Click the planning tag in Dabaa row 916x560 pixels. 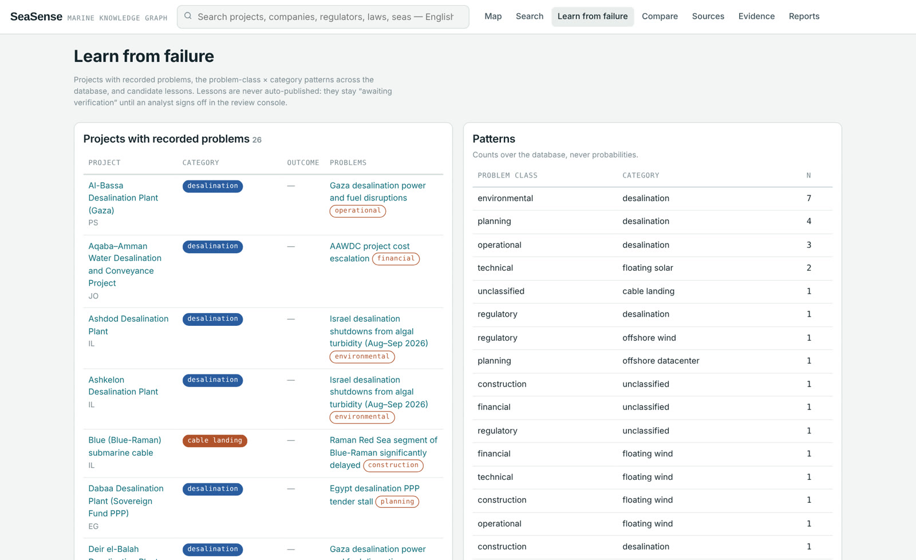(x=397, y=502)
